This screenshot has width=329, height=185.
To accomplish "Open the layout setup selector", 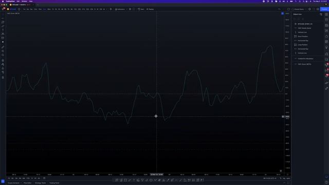I will pos(288,9).
